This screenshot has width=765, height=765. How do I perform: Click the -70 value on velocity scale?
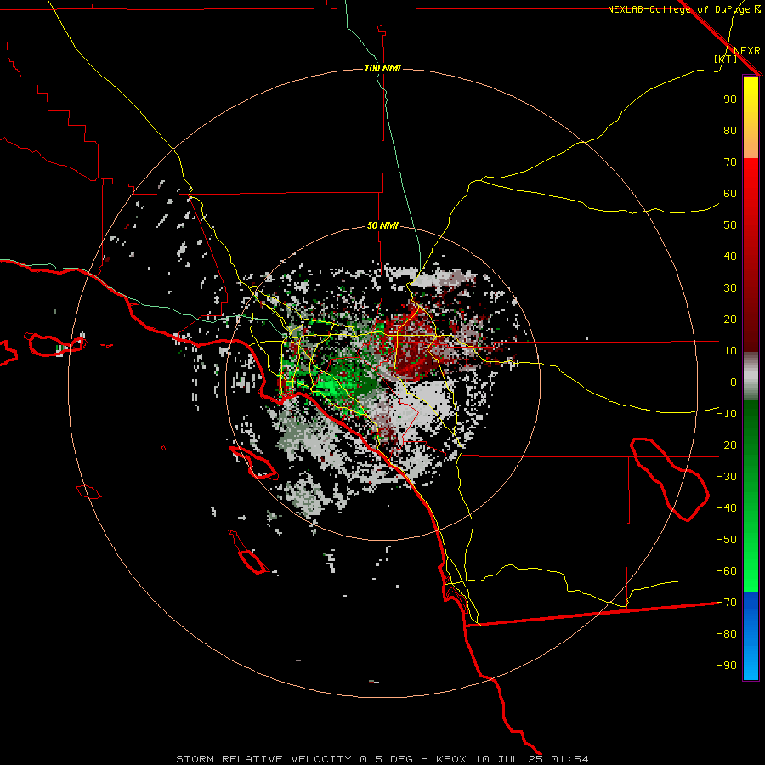(727, 603)
